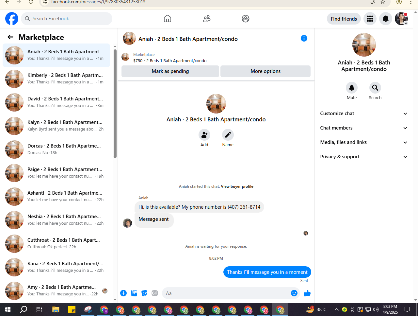The height and width of the screenshot is (316, 418).
Task: Click the 'Thanks i"il message you in a moment' bubble
Action: click(267, 272)
